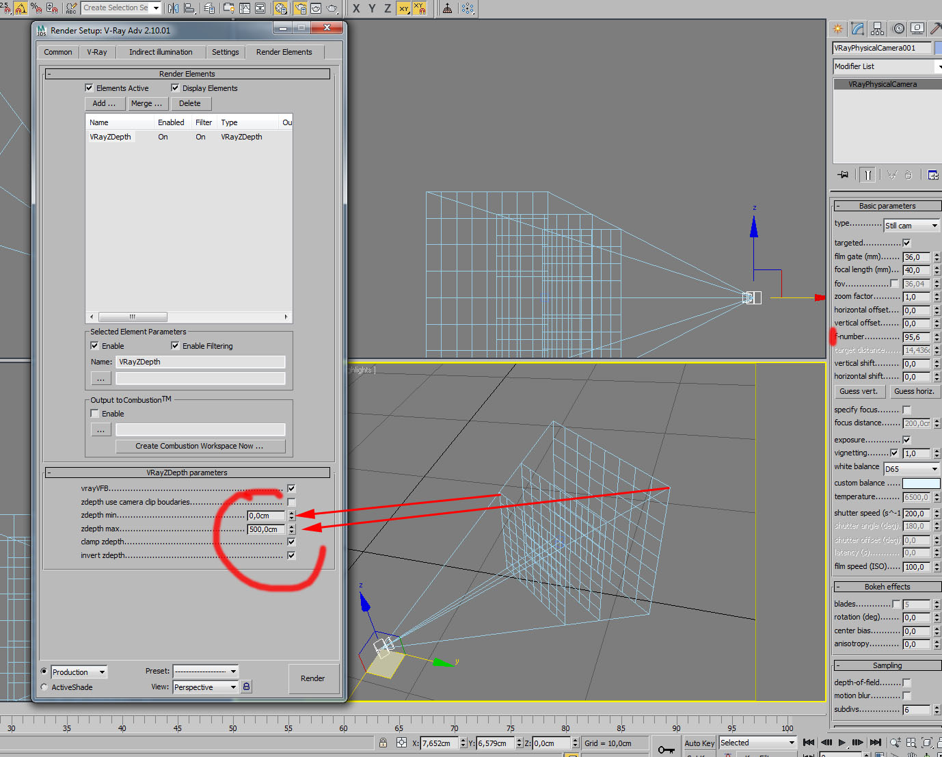942x757 pixels.
Task: Open the View Perspective dropdown
Action: point(206,687)
